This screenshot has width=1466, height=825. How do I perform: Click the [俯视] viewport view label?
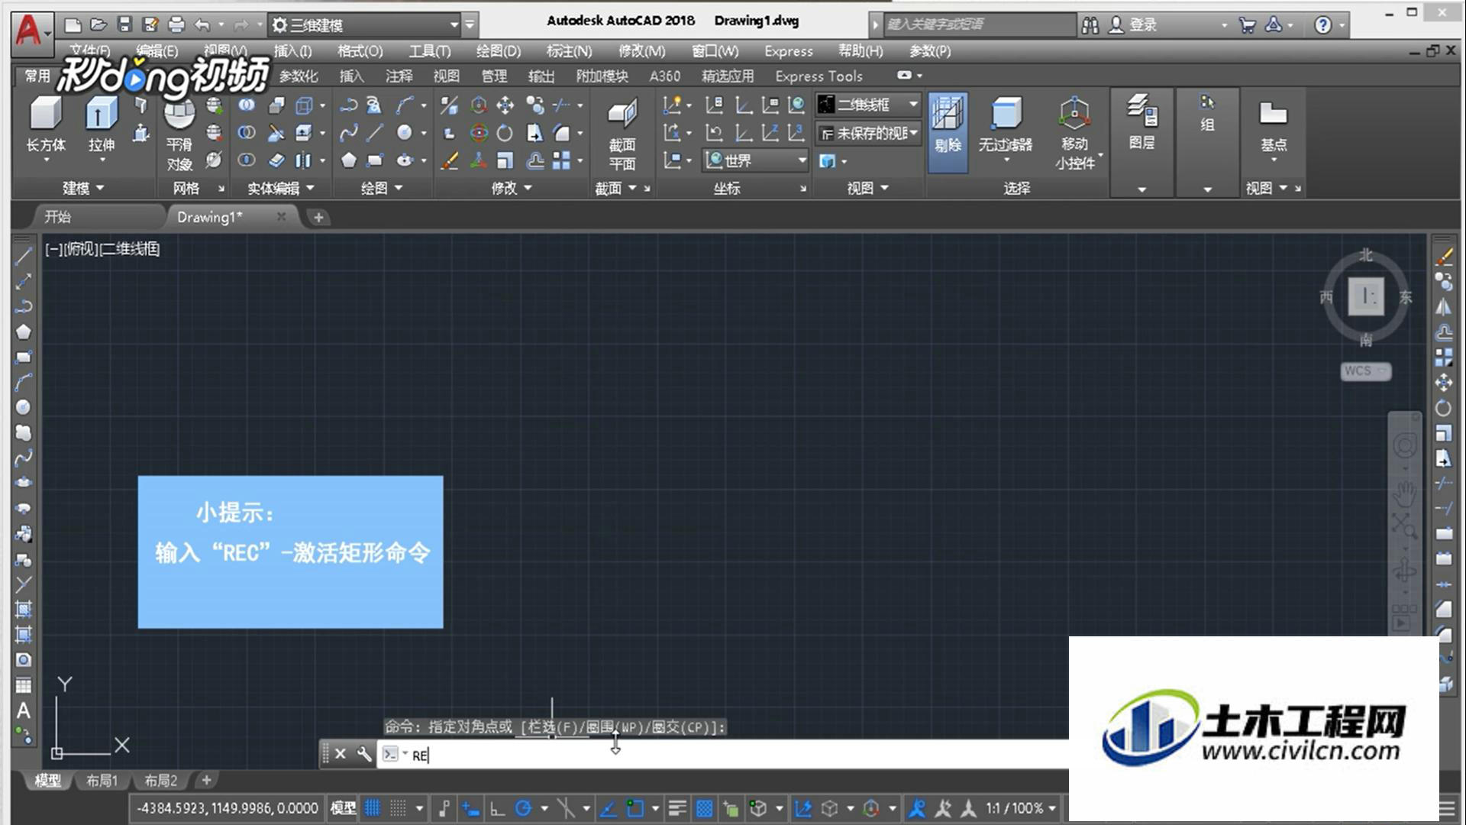click(x=79, y=249)
